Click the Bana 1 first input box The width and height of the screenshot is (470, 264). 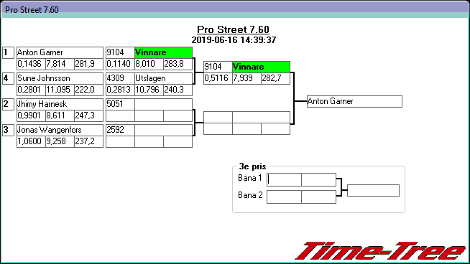click(x=284, y=179)
